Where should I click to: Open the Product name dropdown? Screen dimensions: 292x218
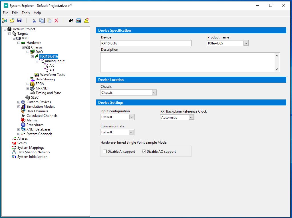(x=246, y=43)
